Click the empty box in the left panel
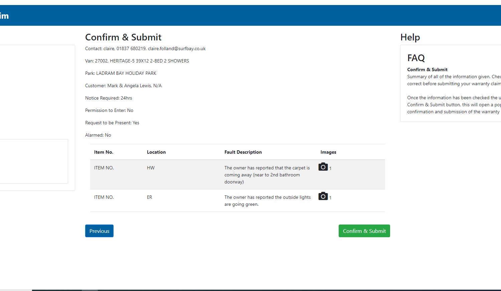 pyautogui.click(x=33, y=161)
